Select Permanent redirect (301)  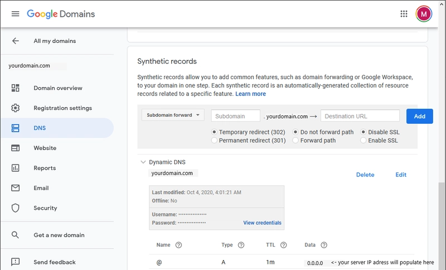click(x=214, y=140)
